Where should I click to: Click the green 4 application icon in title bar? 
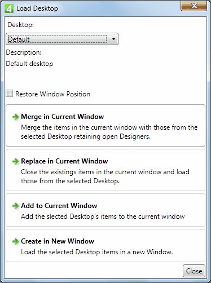point(9,8)
